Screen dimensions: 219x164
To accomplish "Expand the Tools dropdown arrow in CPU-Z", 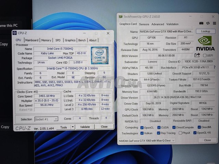I will click(x=73, y=127).
